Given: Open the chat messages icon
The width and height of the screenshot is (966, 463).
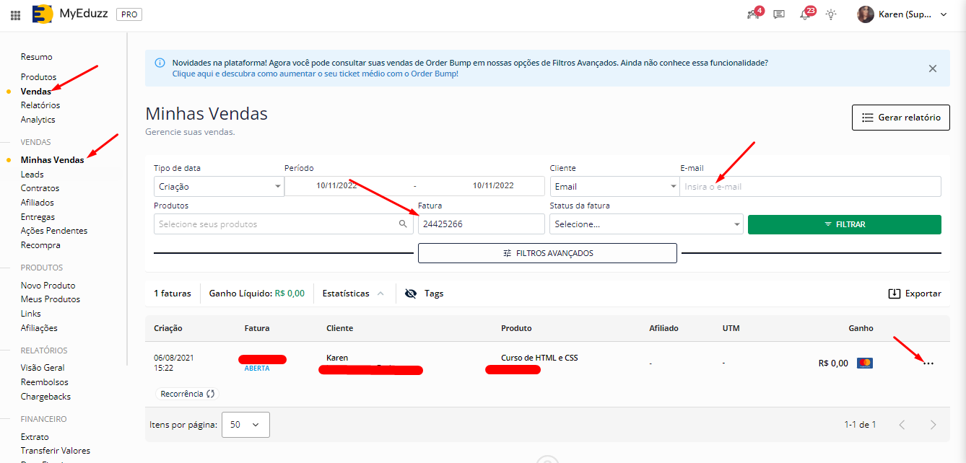Looking at the screenshot, I should pos(779,14).
